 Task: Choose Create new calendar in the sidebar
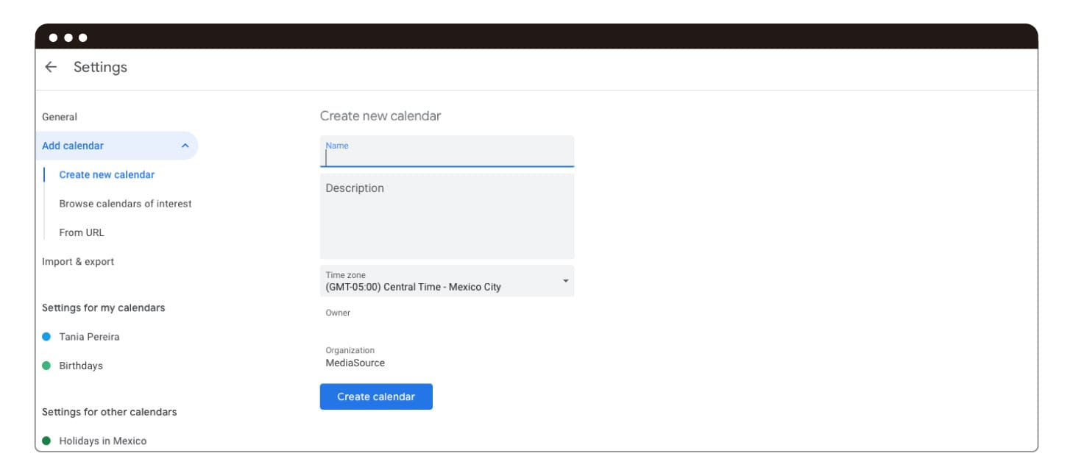(107, 175)
